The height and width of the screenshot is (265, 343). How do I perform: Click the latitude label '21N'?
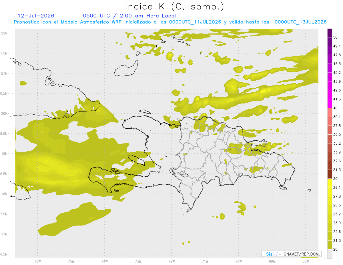[5, 73]
